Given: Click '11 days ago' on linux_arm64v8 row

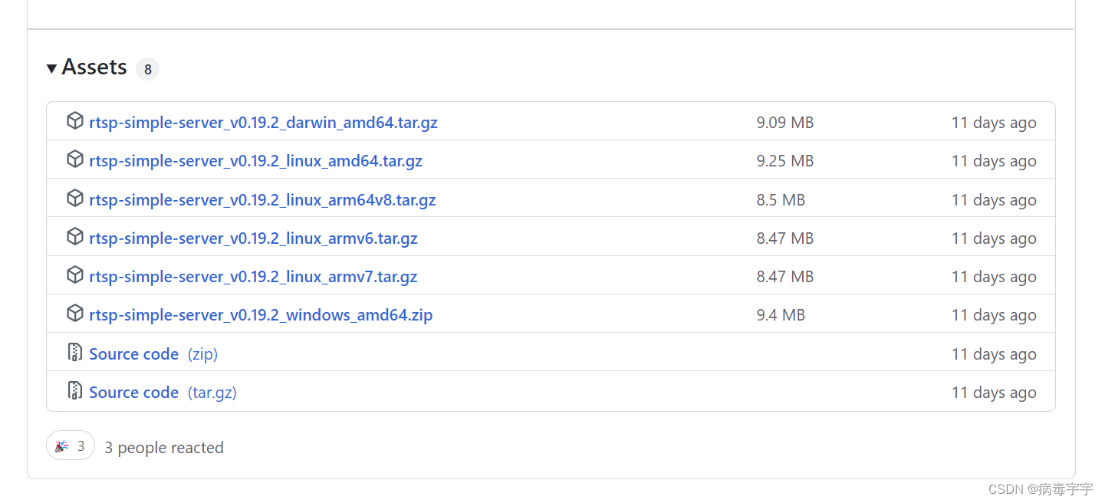Looking at the screenshot, I should (994, 200).
